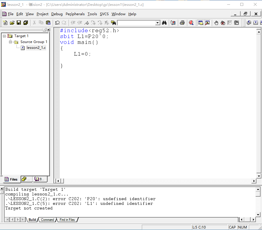Click the Copy icon in the toolbar
Screen dimensions: 262x230
41,23
